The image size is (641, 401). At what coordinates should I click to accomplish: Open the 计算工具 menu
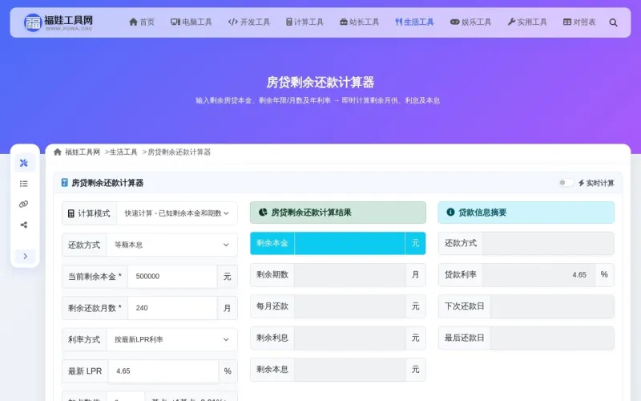[304, 22]
